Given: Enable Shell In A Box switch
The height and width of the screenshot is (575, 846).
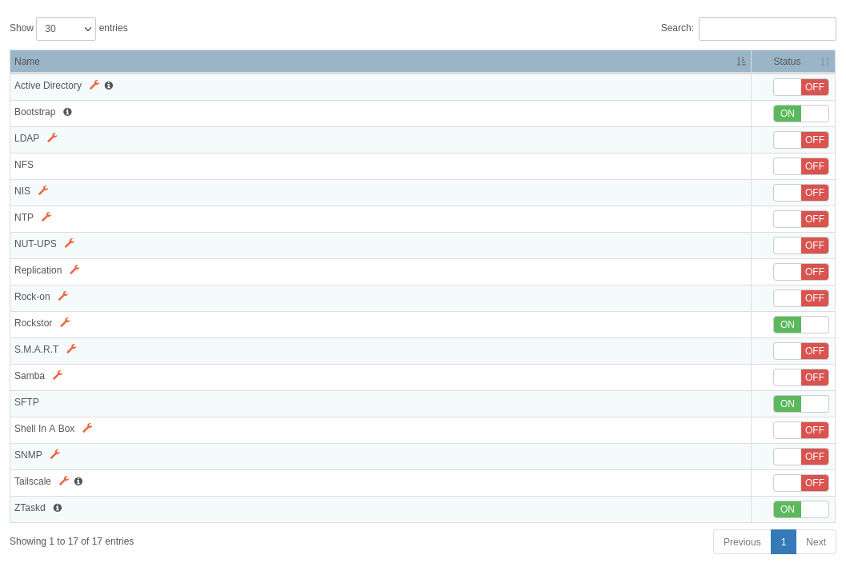Looking at the screenshot, I should click(800, 430).
